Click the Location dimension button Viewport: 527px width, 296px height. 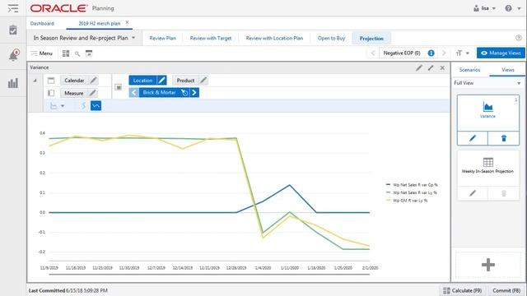pos(142,81)
